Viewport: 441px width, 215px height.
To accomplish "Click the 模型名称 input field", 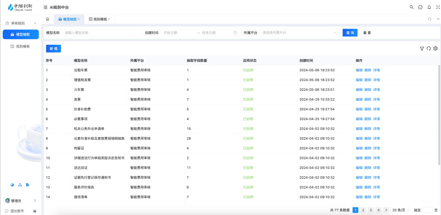I will (x=102, y=33).
